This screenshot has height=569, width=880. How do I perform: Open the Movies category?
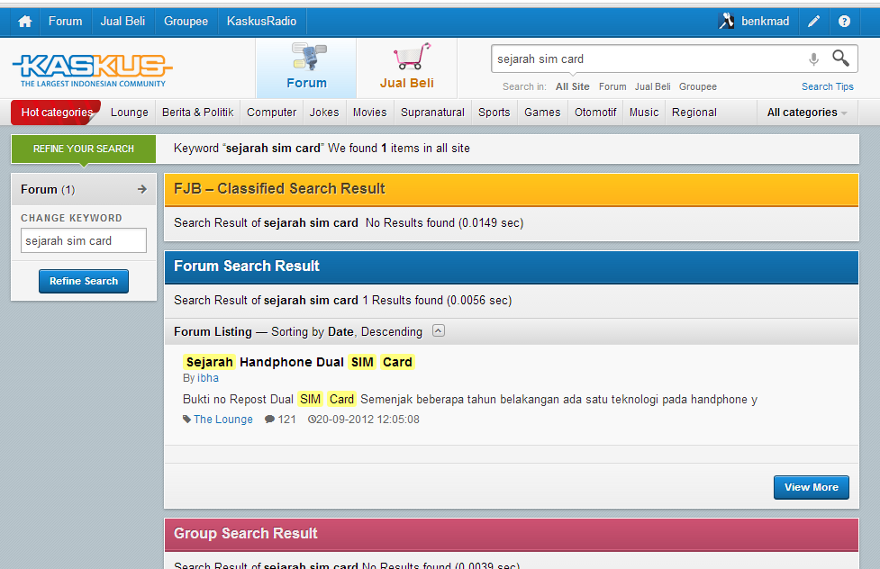370,113
